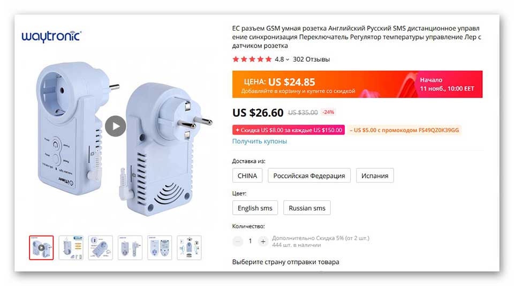Select the first video thumbnail
This screenshot has height=286, width=514.
pos(41,247)
